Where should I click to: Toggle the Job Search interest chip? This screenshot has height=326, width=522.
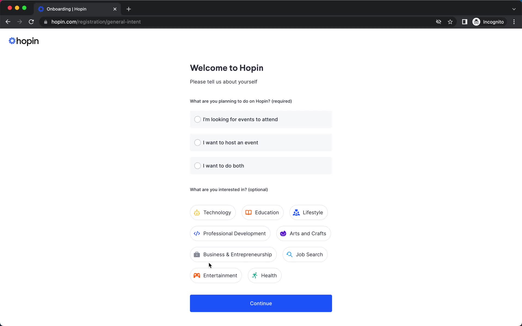tap(305, 255)
